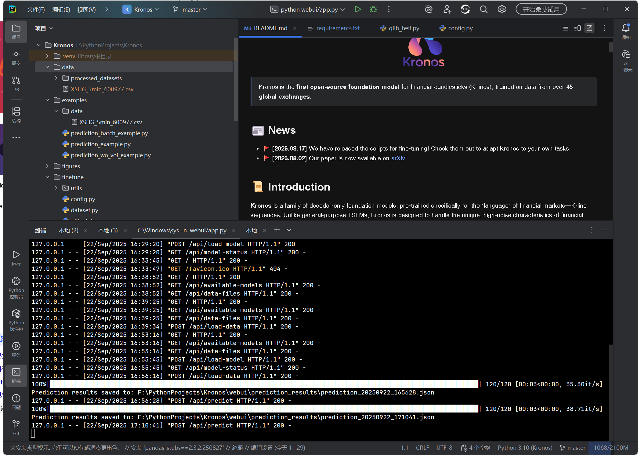Image resolution: width=641 pixels, height=458 pixels.
Task: Open editor tabs options menu
Action: point(605,28)
